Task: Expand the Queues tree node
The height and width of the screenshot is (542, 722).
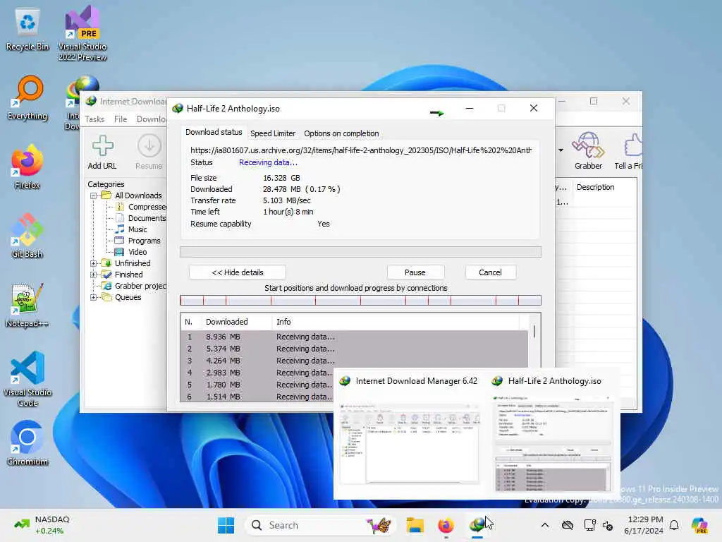Action: pos(94,297)
